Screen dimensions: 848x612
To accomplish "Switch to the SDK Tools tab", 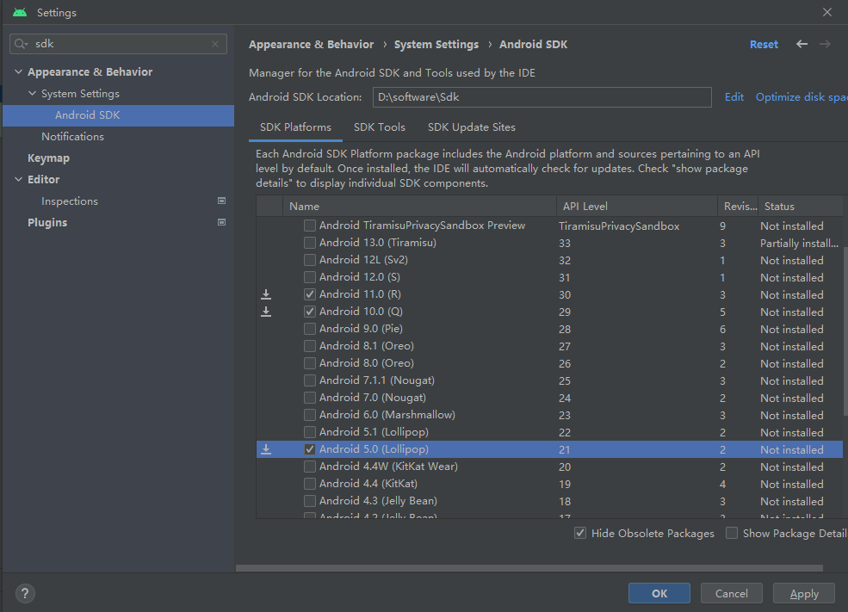I will pyautogui.click(x=379, y=127).
